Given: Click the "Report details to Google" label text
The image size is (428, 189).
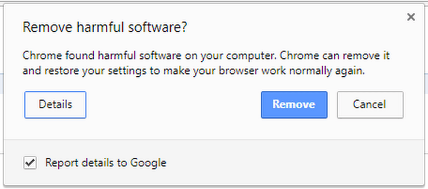Looking at the screenshot, I should [x=105, y=163].
